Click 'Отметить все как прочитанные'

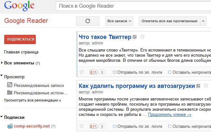point(169,21)
